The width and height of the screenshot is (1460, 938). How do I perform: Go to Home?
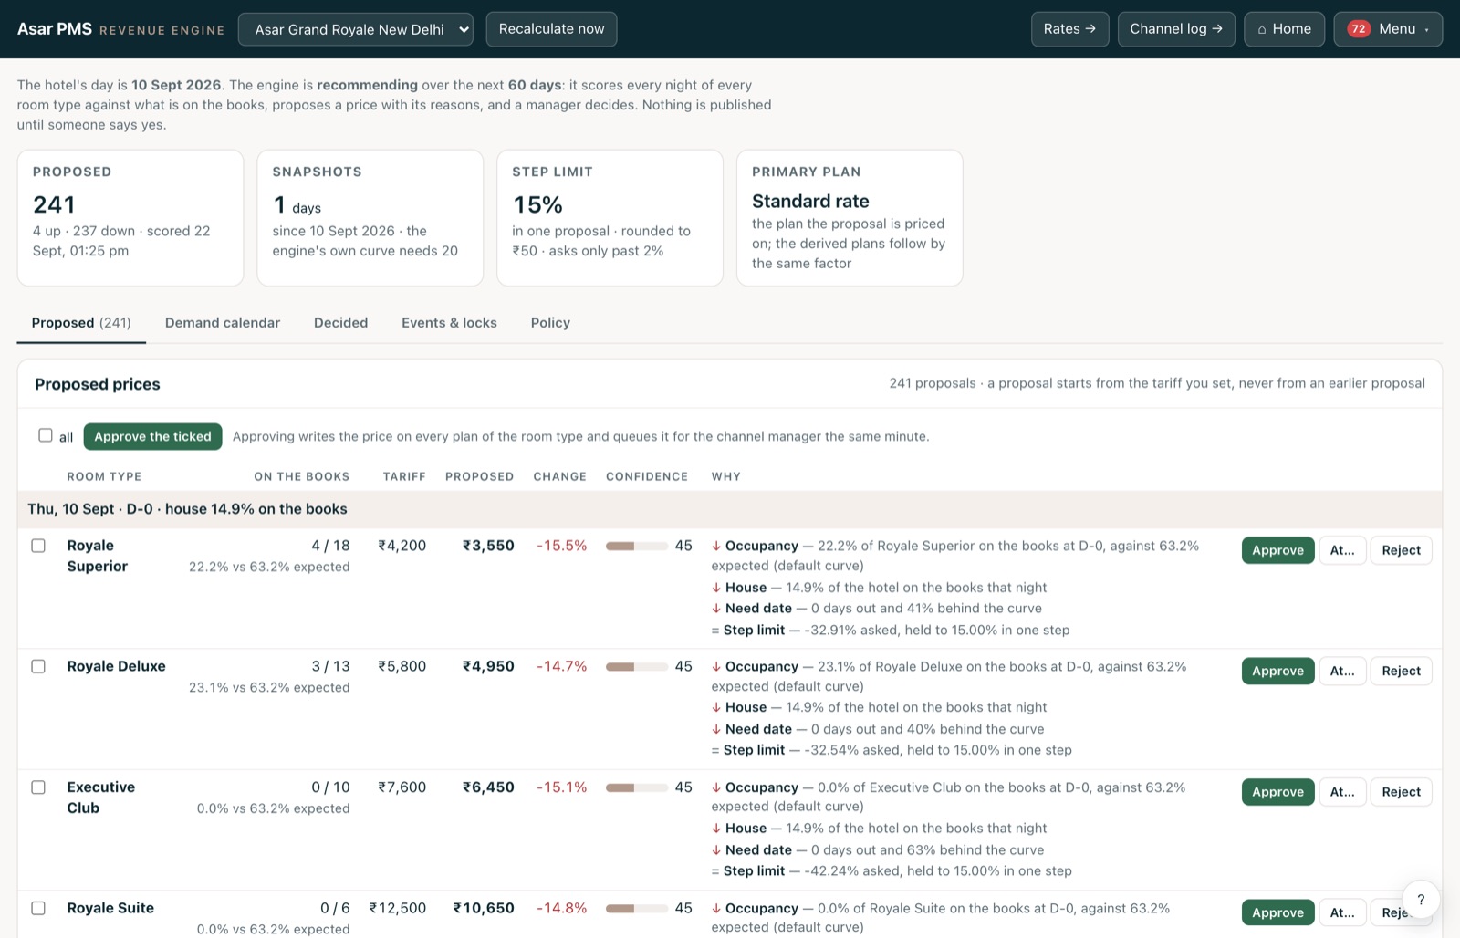tap(1284, 29)
